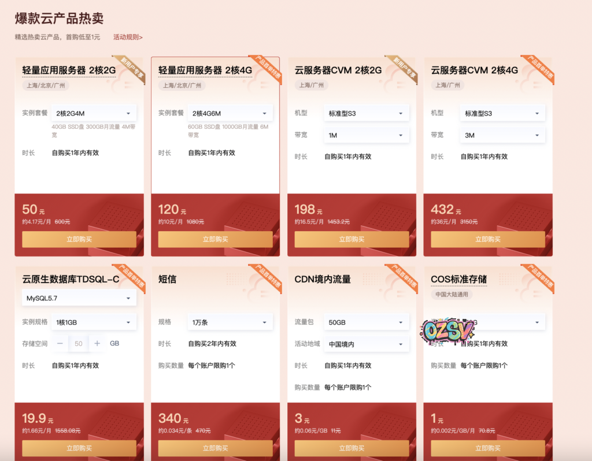Click the COS标准存储 product title

pos(458,279)
